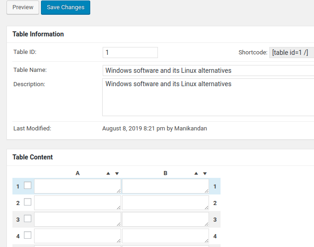Click the Table Content panel header

pyautogui.click(x=33, y=157)
